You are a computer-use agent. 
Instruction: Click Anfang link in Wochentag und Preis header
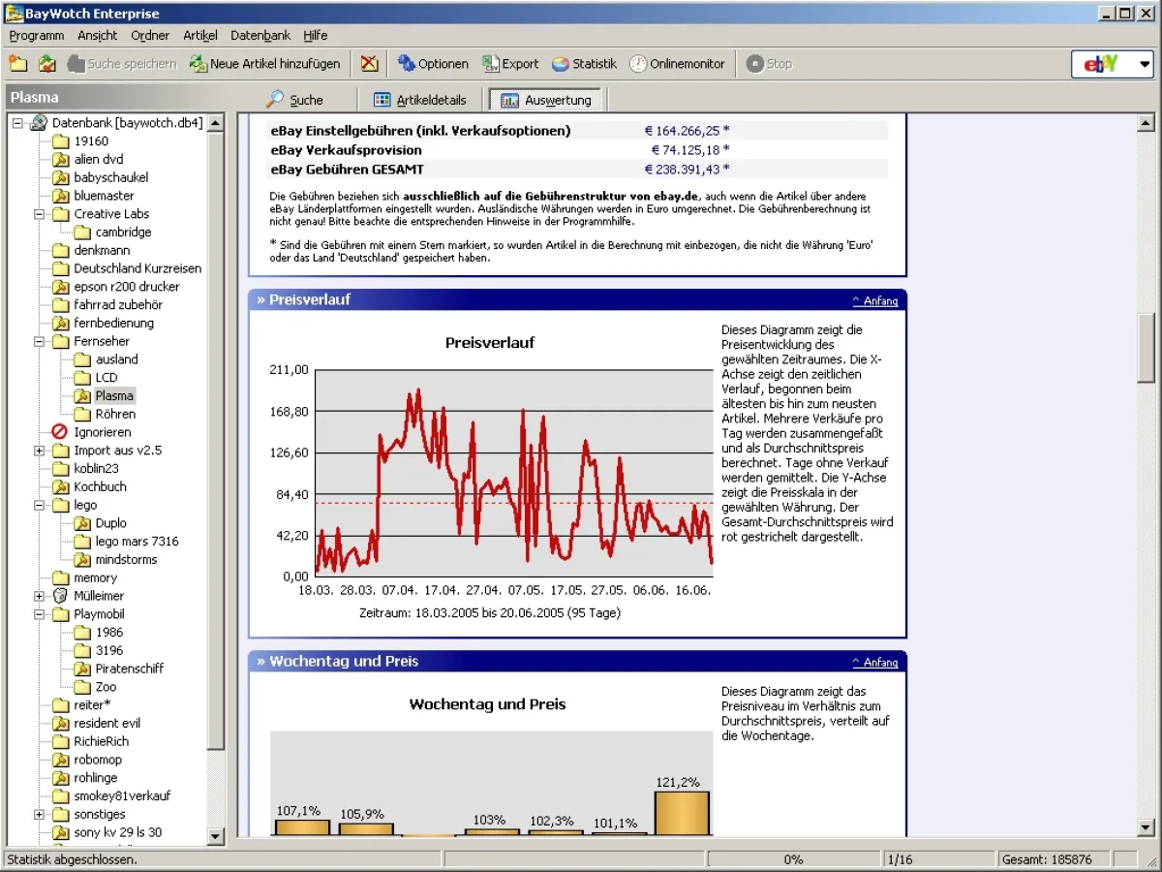[875, 663]
